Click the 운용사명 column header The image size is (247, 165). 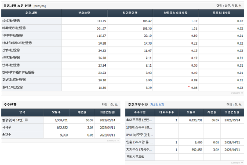pyautogui.click(x=31, y=13)
